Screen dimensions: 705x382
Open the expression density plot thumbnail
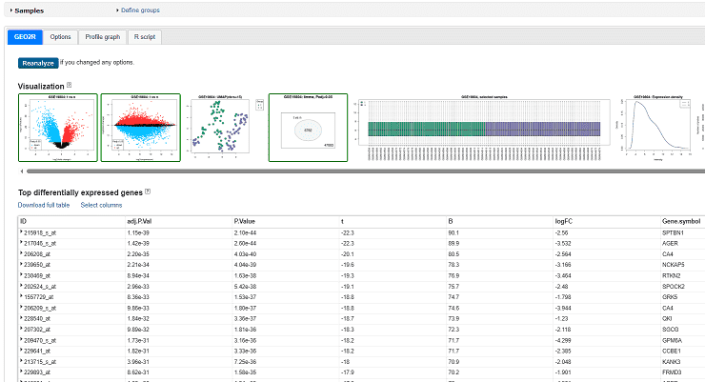pos(659,129)
